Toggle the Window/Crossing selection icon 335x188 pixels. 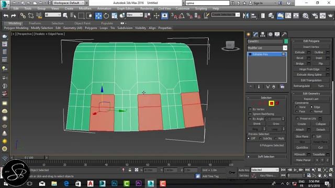[89, 16]
